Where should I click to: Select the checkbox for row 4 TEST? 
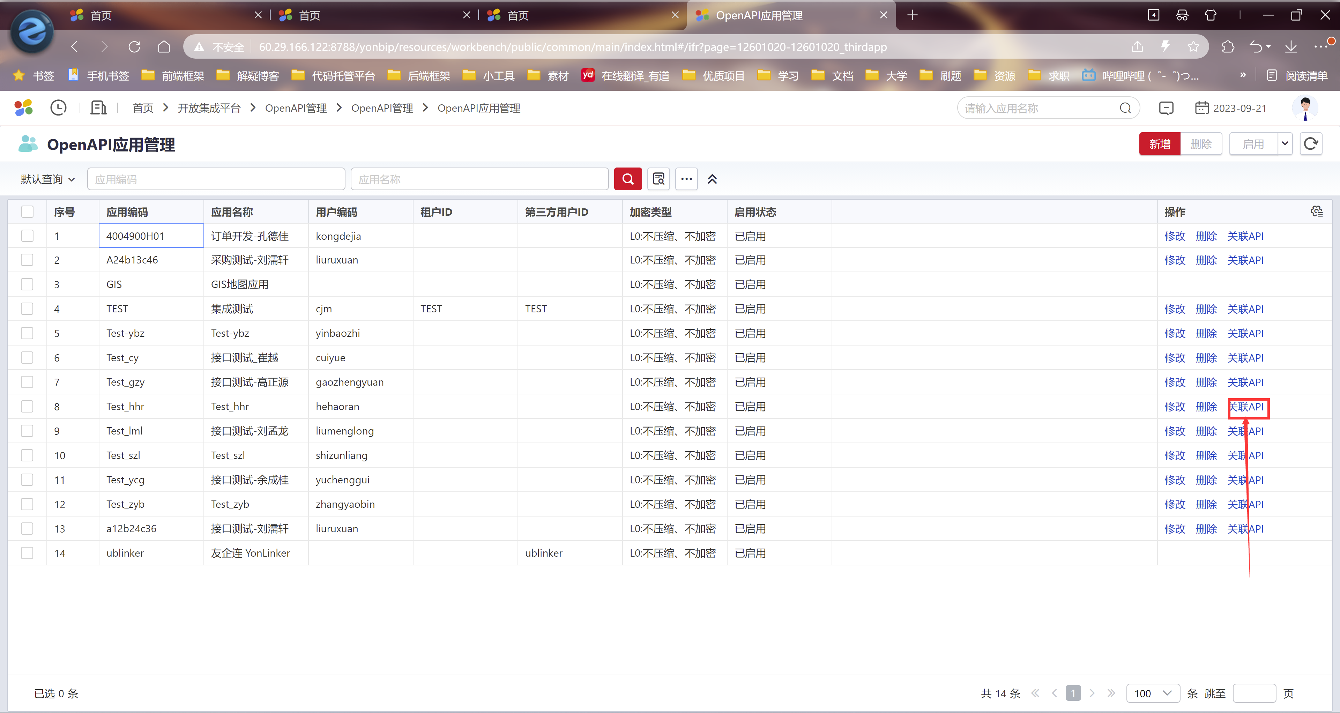(27, 309)
